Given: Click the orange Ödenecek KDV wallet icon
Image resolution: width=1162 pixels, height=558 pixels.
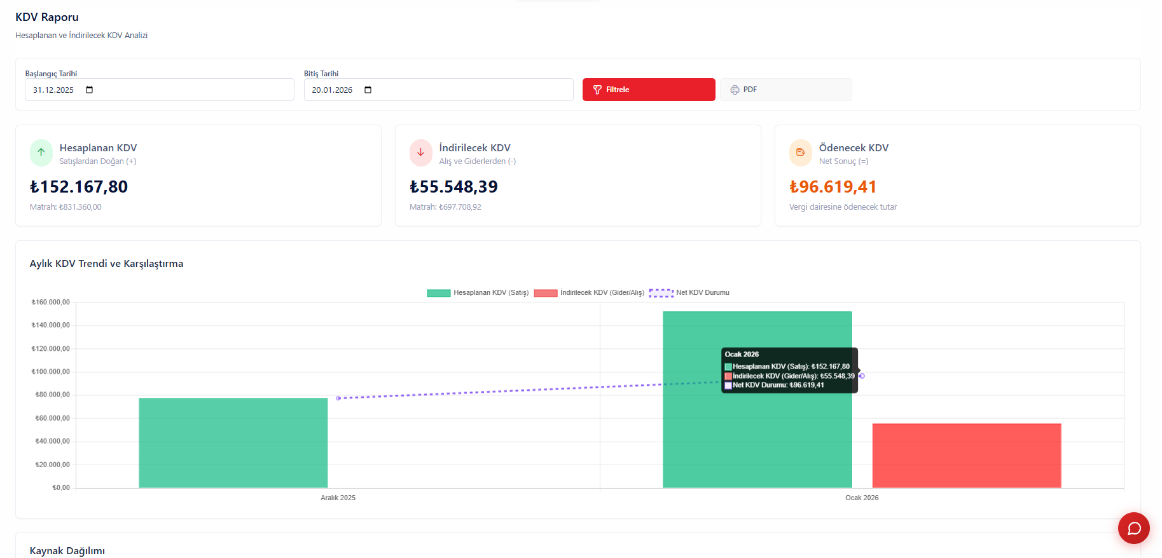Looking at the screenshot, I should [x=800, y=153].
